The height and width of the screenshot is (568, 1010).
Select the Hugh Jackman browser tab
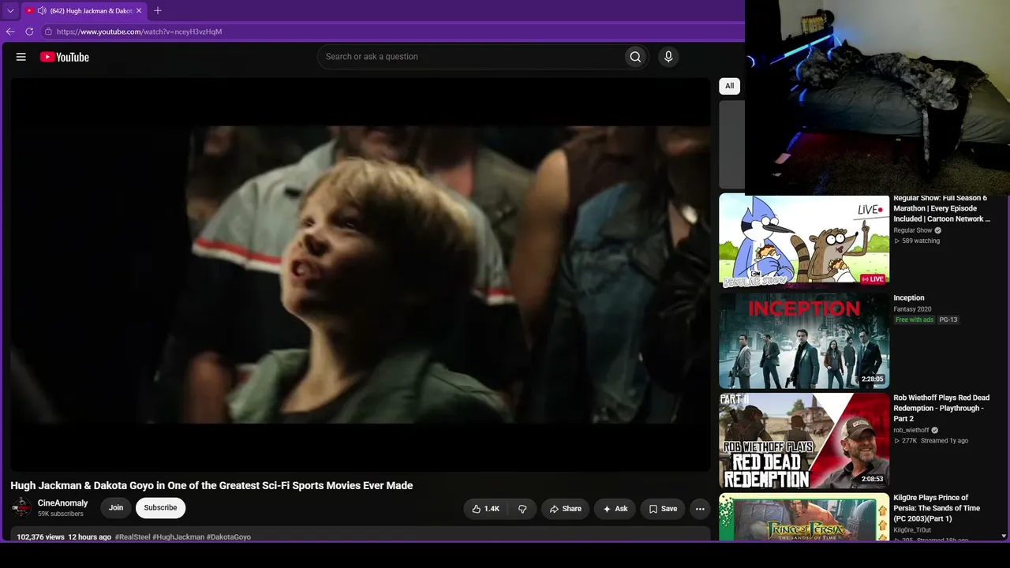[83, 10]
